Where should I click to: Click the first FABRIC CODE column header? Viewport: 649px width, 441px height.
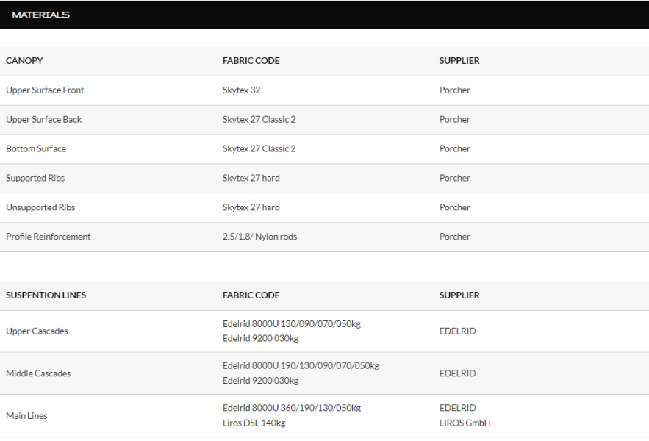click(x=251, y=61)
